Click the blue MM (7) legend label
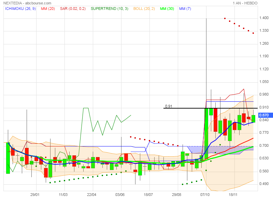The image size is (273, 198). click(x=185, y=9)
